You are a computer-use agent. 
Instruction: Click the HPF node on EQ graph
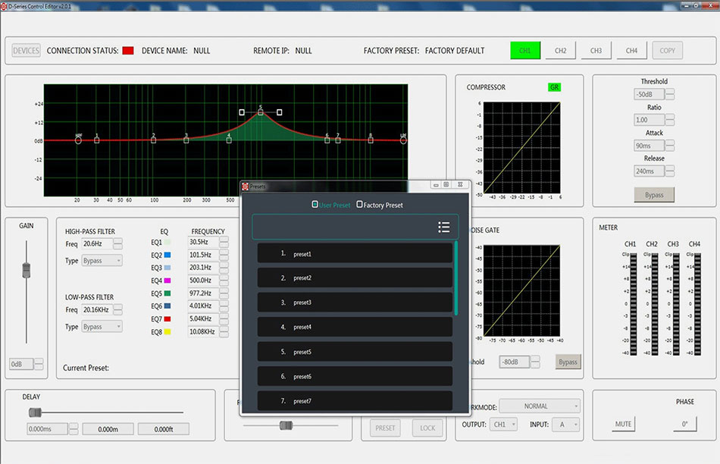coord(78,140)
